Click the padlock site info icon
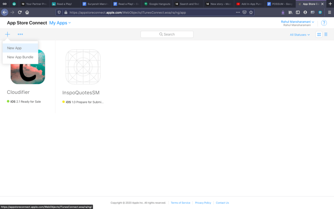The image size is (334, 209). (66, 13)
